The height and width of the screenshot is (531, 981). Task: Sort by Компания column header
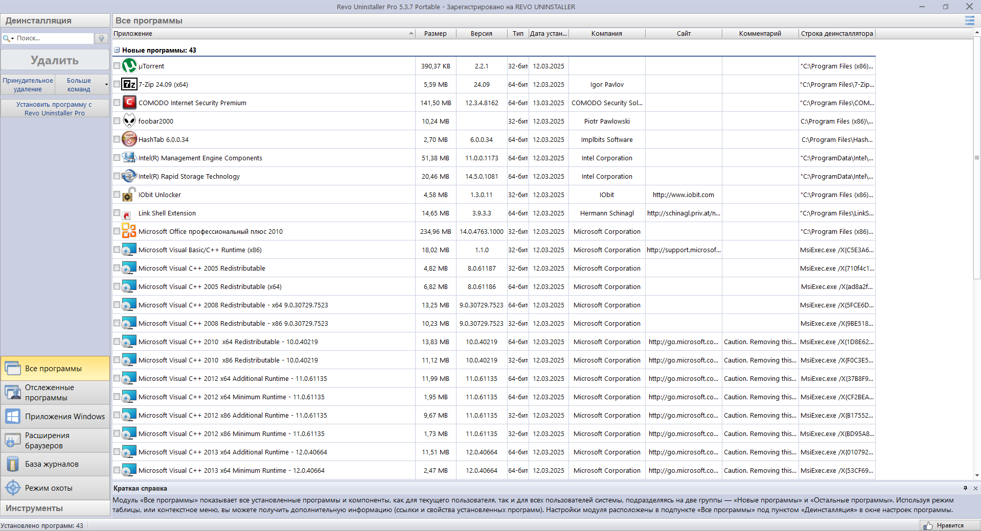(x=607, y=34)
